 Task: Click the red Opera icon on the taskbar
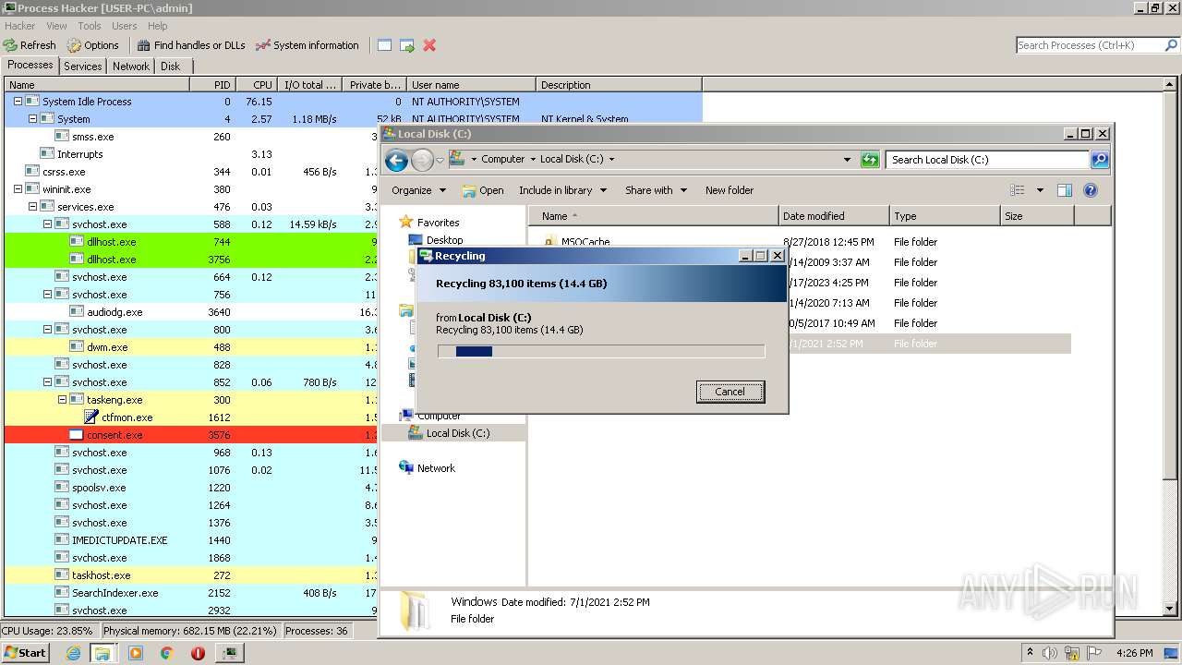198,653
